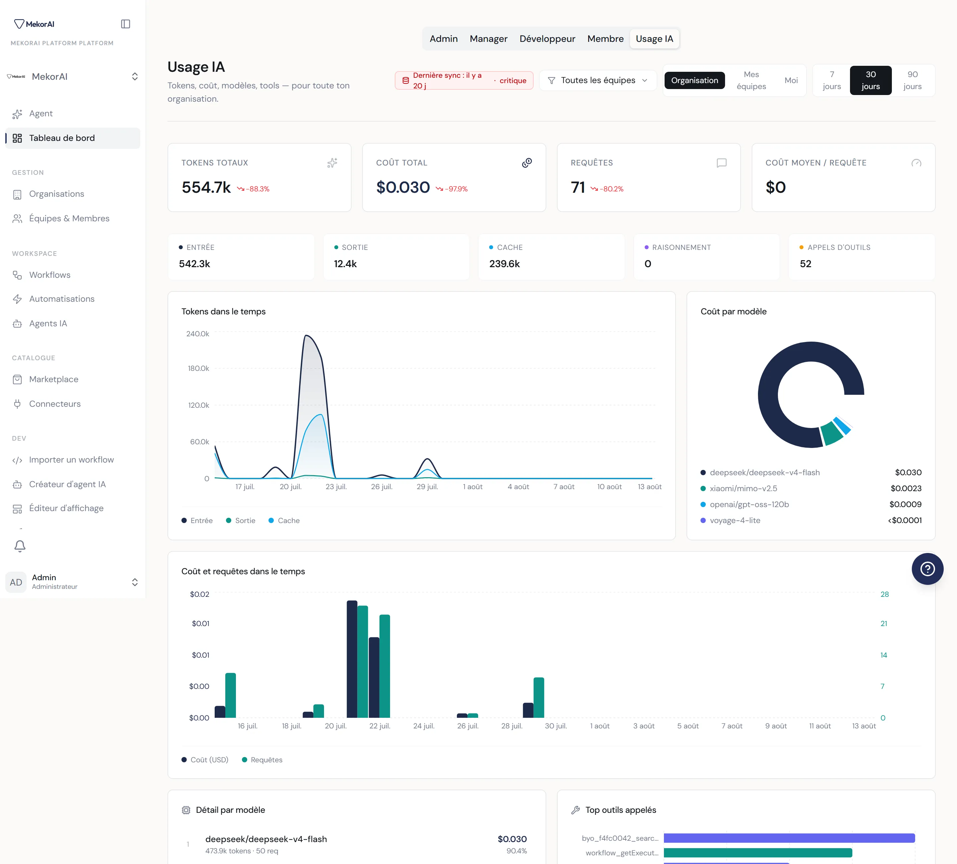Collapse the sidebar with the panel icon

[x=125, y=24]
